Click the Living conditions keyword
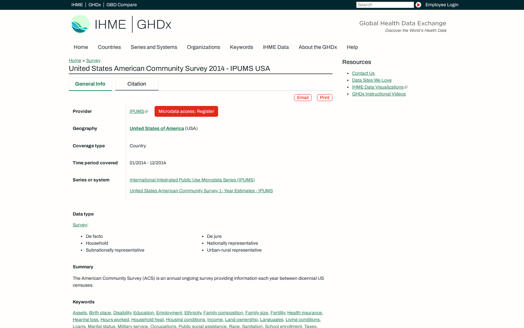Image resolution: width=524 pixels, height=328 pixels. click(x=303, y=319)
